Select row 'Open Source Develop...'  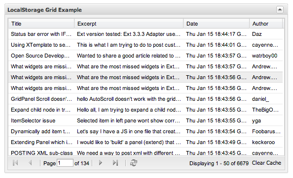point(146,56)
